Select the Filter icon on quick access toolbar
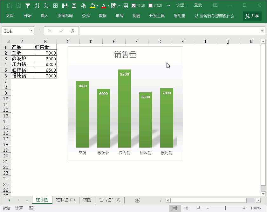This screenshot has height=212, width=267. tap(28, 5)
